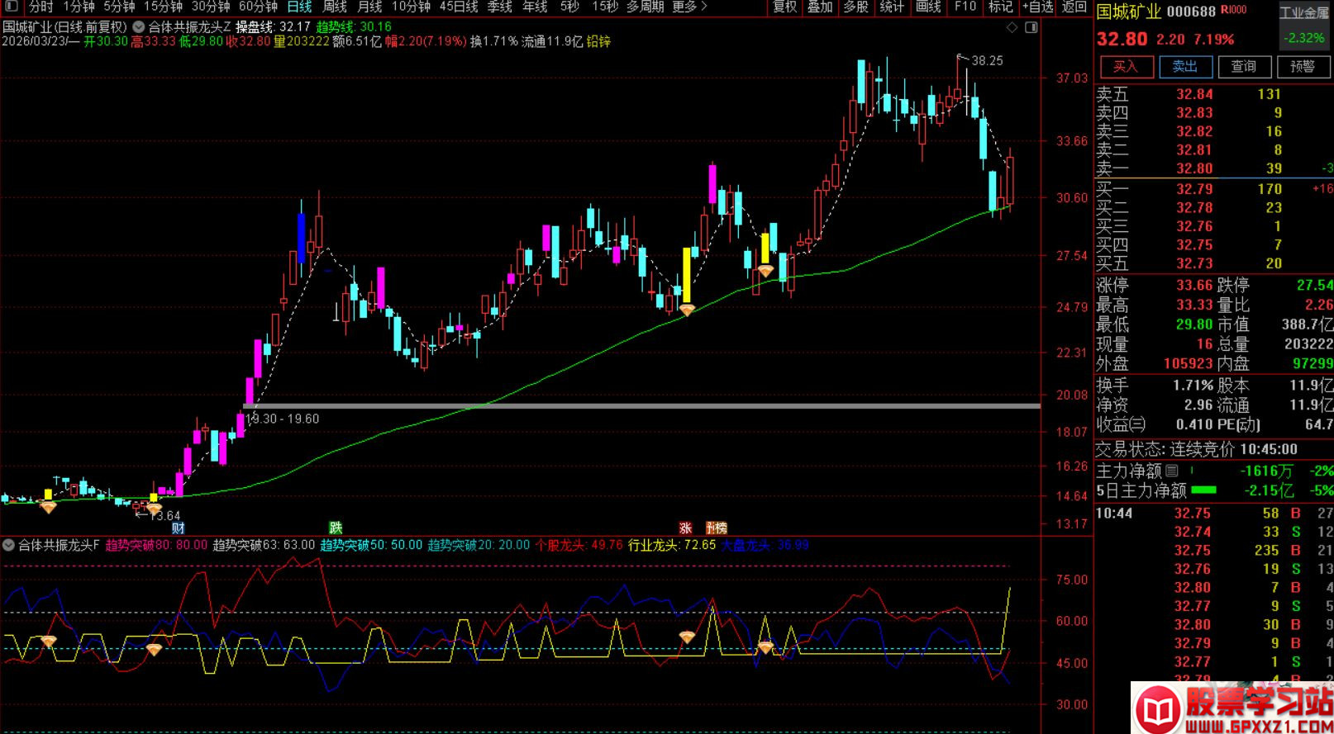
Task: Click the 多股 multi-stock button
Action: tap(855, 7)
